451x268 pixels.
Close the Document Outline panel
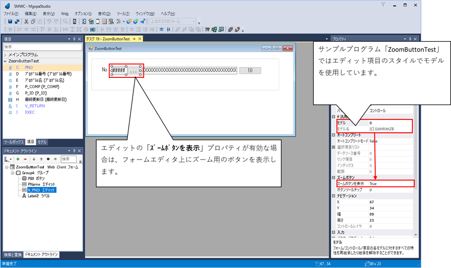coord(80,150)
